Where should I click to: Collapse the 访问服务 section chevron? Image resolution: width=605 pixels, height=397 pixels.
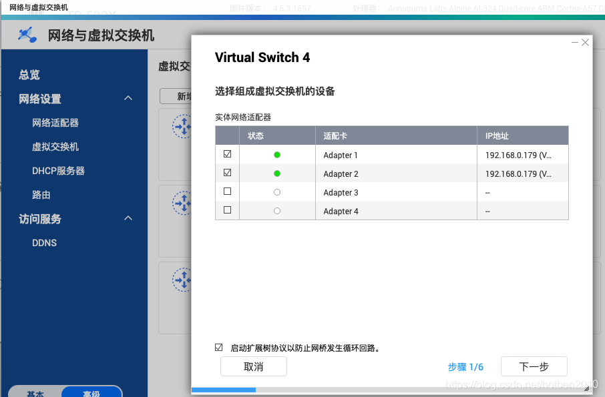point(128,218)
